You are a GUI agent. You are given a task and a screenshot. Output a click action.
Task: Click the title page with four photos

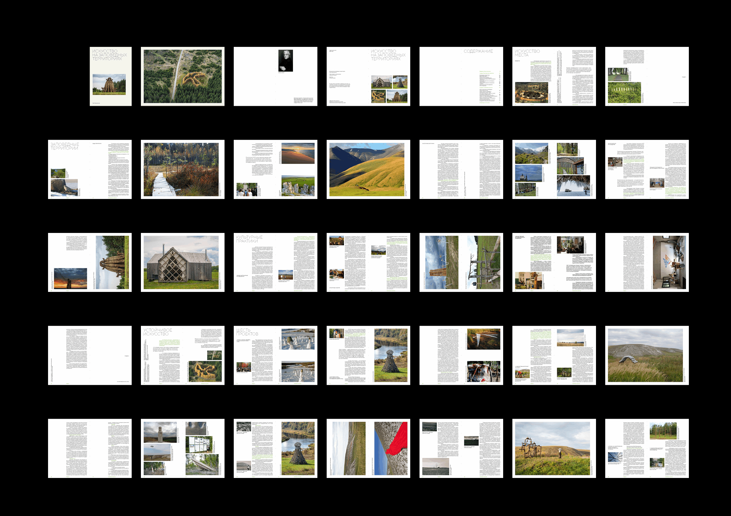click(368, 76)
